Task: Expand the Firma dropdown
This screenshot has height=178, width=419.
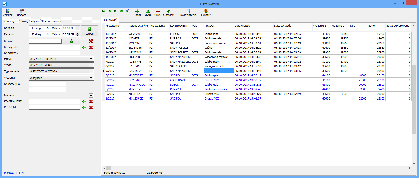Action: [x=91, y=59]
